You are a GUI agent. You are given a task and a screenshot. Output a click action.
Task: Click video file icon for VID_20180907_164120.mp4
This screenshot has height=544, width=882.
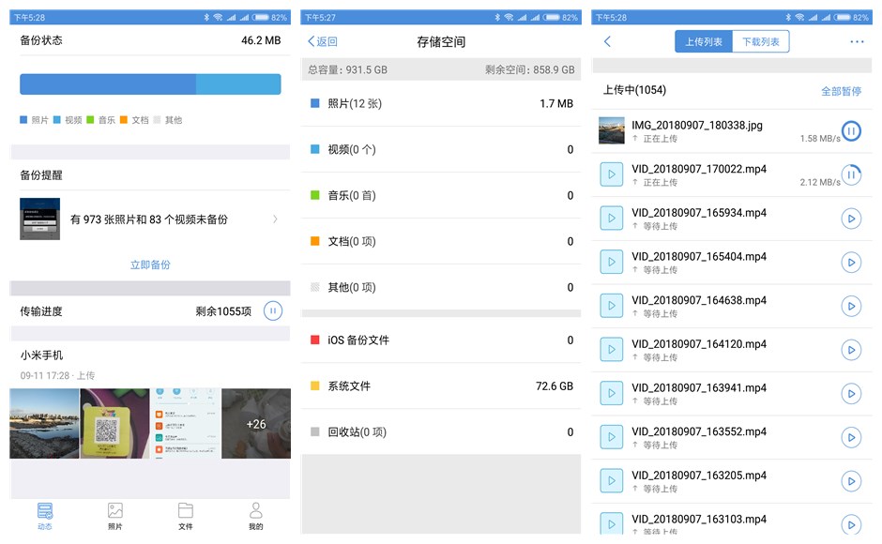pos(612,350)
